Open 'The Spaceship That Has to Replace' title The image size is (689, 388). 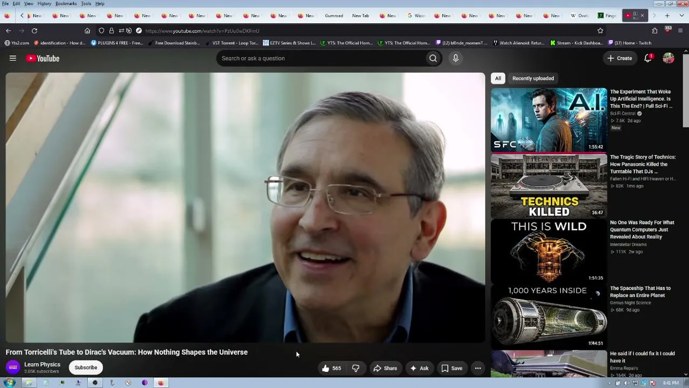pos(640,292)
